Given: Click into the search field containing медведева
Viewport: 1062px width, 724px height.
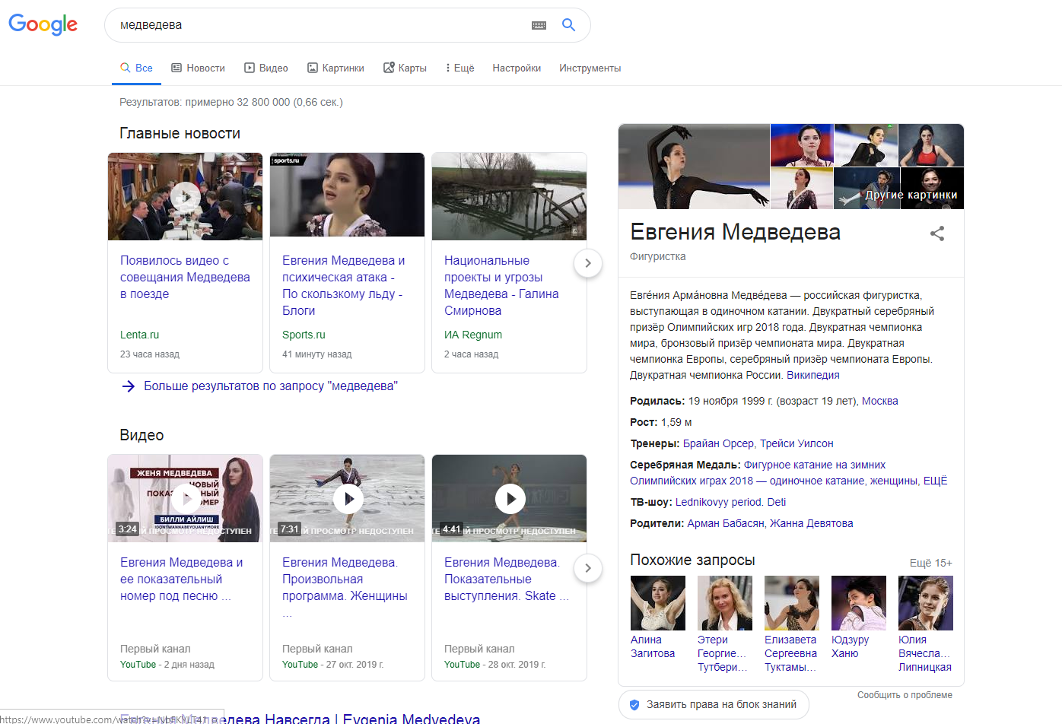Looking at the screenshot, I should (320, 25).
